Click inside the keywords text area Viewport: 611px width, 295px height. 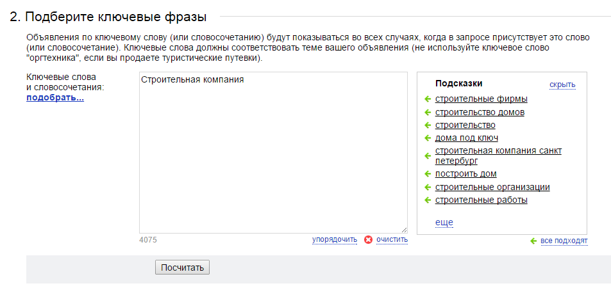[273, 152]
